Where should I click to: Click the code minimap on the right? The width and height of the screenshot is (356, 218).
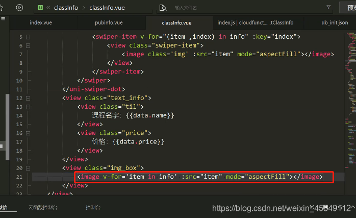coord(351,100)
